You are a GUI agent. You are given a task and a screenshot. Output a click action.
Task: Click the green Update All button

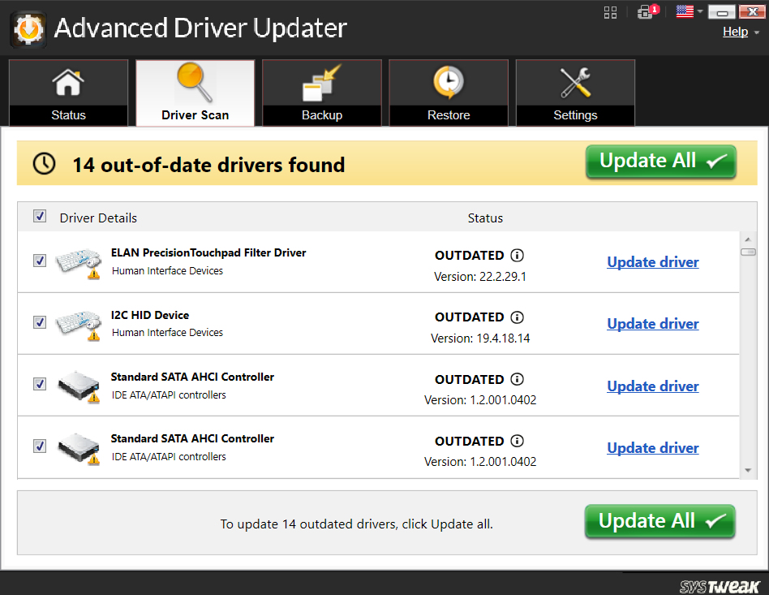659,161
